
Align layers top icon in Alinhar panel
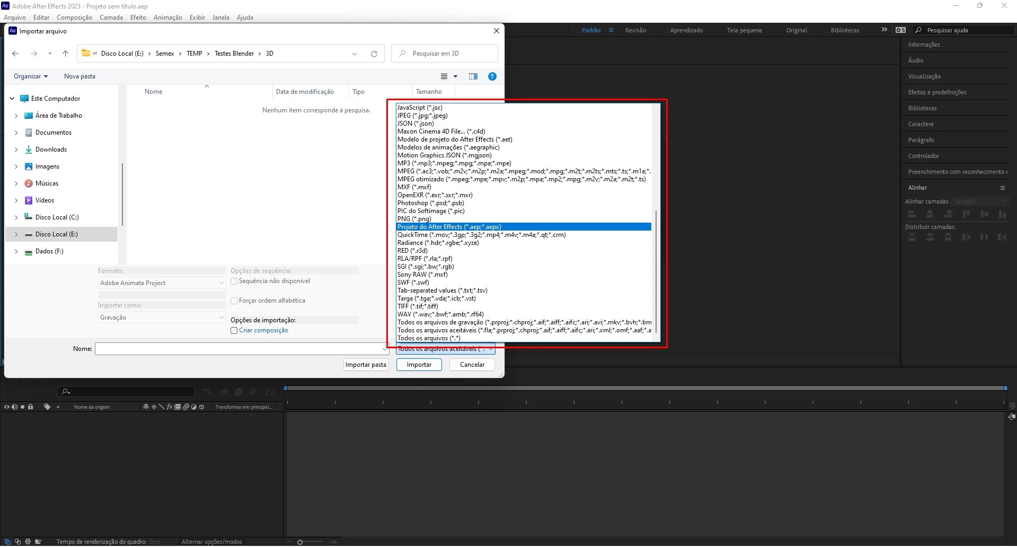pyautogui.click(x=966, y=214)
